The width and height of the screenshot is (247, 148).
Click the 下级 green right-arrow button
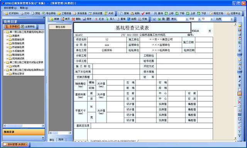pyautogui.click(x=201, y=14)
